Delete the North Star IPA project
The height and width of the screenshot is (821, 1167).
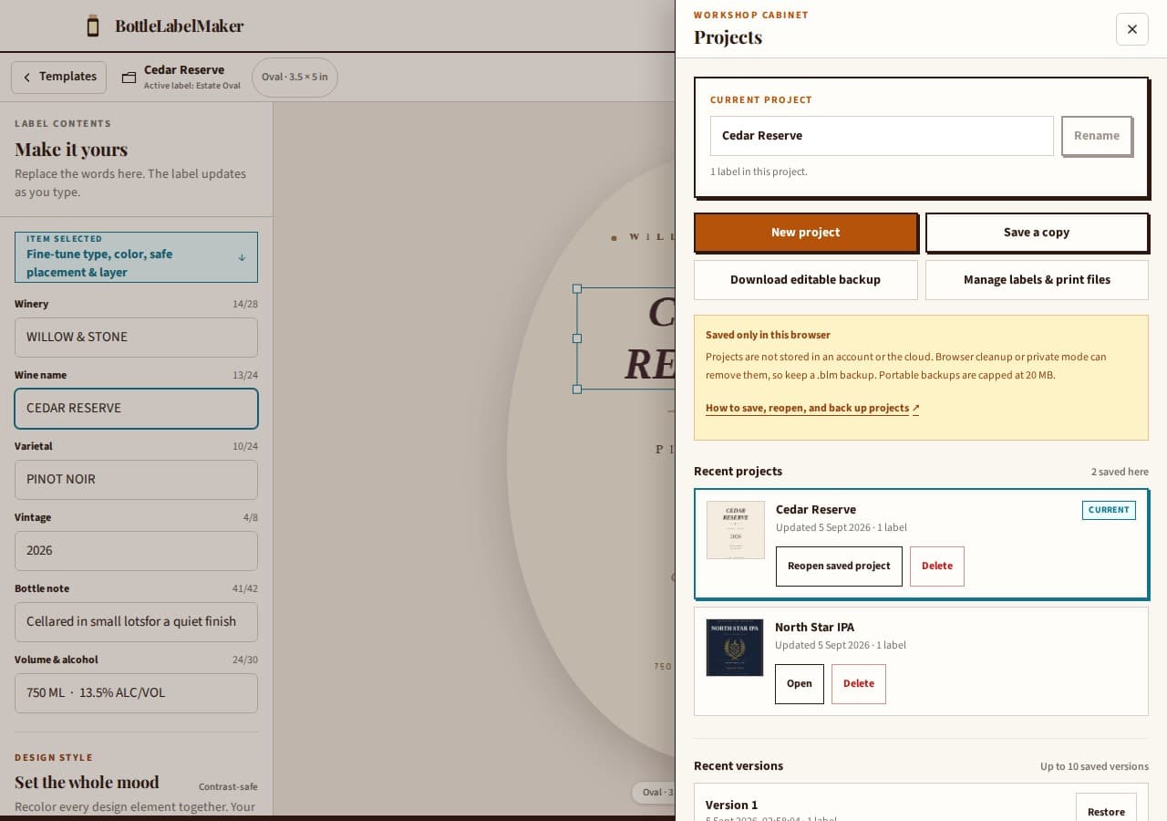[858, 684]
